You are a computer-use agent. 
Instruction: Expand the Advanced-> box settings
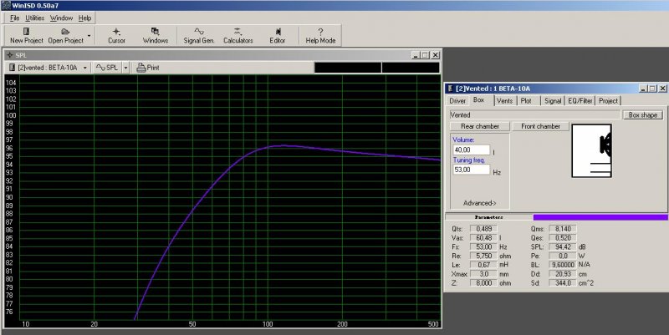click(480, 203)
